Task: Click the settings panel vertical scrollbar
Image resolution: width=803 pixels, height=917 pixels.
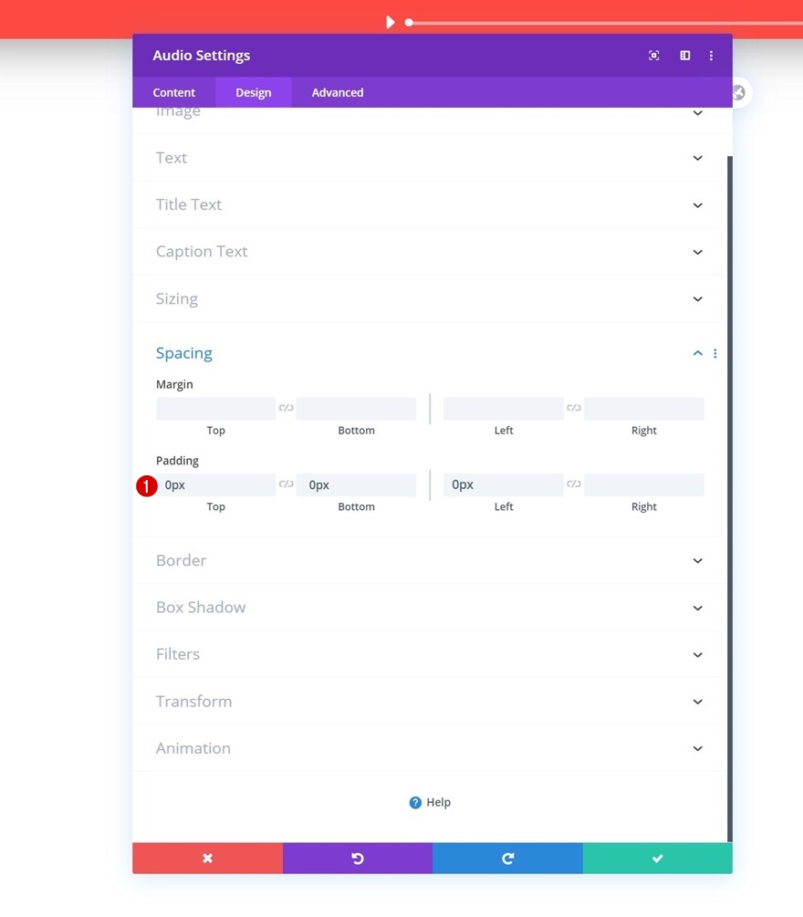Action: [729, 498]
